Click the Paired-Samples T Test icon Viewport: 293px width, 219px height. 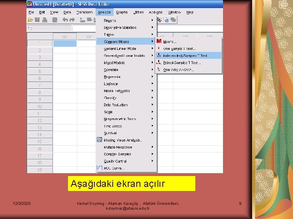point(159,62)
